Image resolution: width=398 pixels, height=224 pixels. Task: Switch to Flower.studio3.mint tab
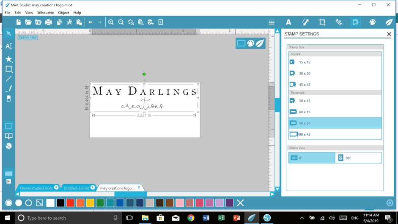coord(36,188)
